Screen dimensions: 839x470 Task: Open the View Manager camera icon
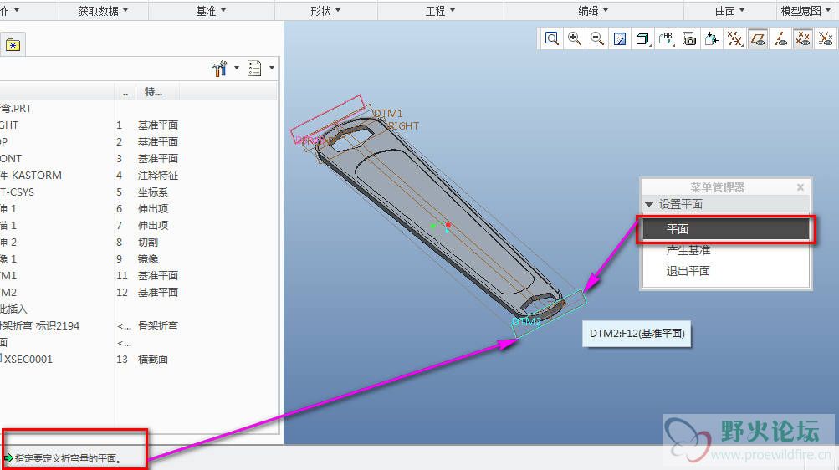689,38
